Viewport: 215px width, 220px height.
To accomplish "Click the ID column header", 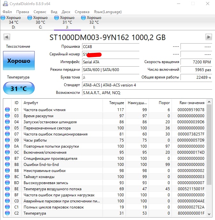I will (x=16, y=103).
